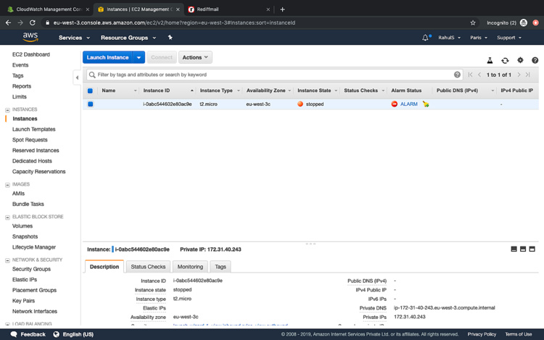Open Security Groups in the sidebar
This screenshot has height=340, width=544.
[x=31, y=269]
